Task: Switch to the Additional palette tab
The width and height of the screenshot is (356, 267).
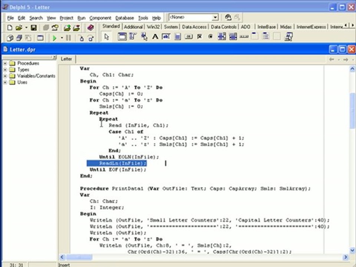Action: [133, 27]
